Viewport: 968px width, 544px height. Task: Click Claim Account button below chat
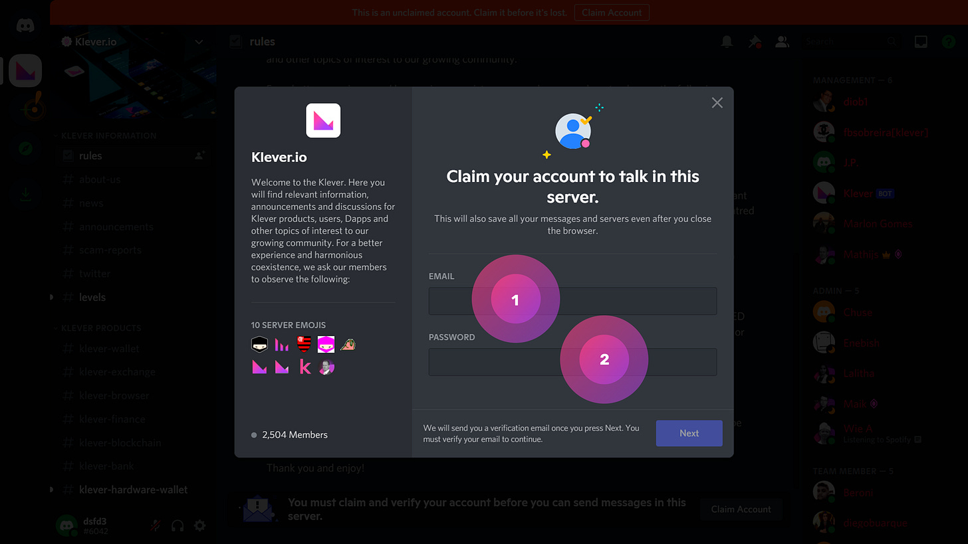(741, 509)
